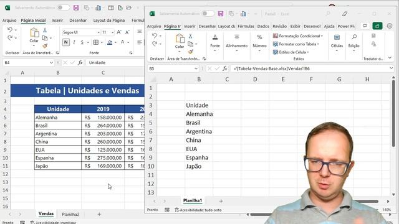Image resolution: width=399 pixels, height=224 pixels.
Task: Toggle italic (I) in the back window
Action: click(x=74, y=42)
